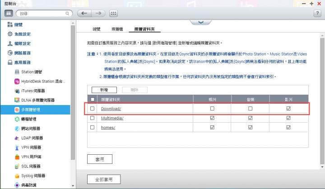Viewport: 325px width, 189px height.
Task: Click the 網路服務 globe icon
Action: (x=10, y=53)
